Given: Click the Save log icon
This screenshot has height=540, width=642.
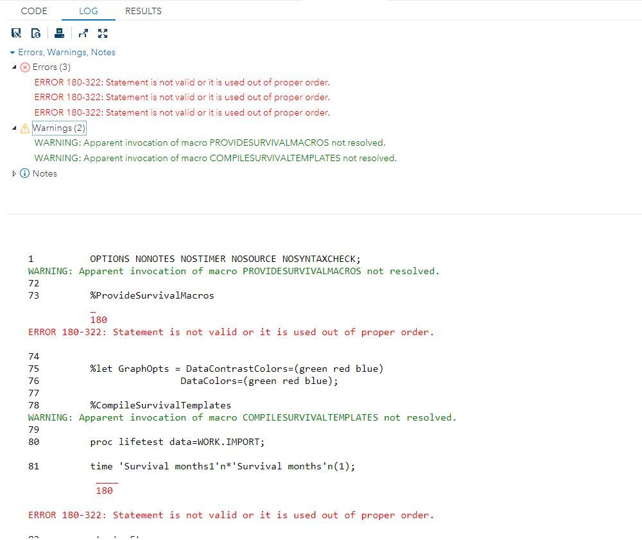Looking at the screenshot, I should 16,33.
